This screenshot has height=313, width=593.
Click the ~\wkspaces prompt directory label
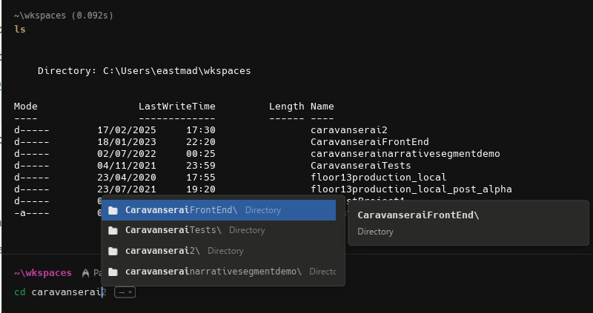[x=43, y=273]
